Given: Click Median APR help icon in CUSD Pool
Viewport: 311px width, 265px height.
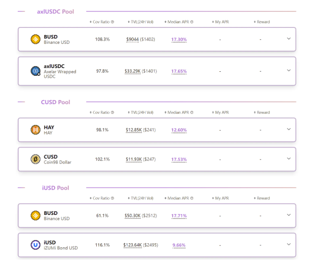Looking at the screenshot, I should pos(192,113).
